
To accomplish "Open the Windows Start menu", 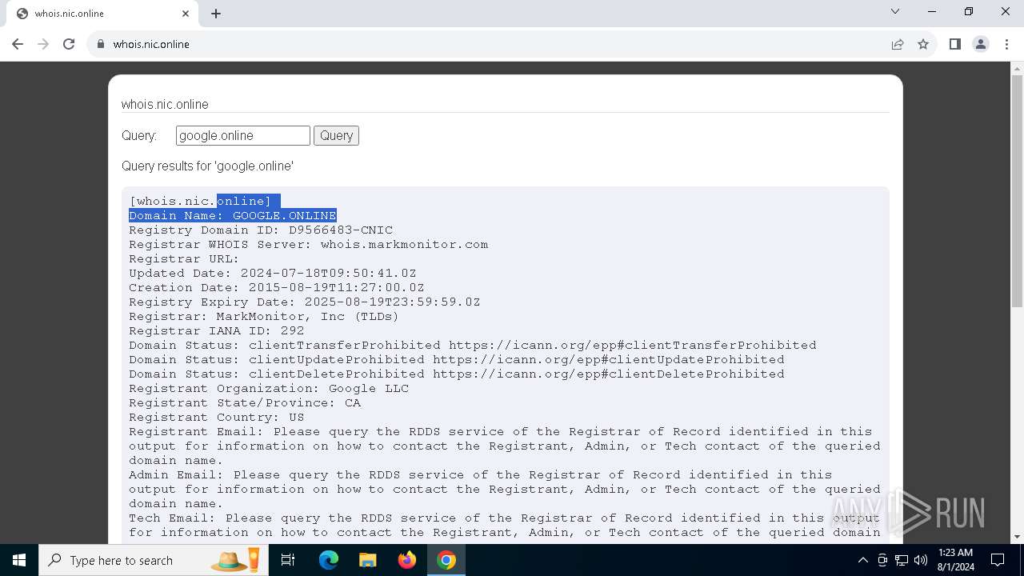I will [19, 560].
